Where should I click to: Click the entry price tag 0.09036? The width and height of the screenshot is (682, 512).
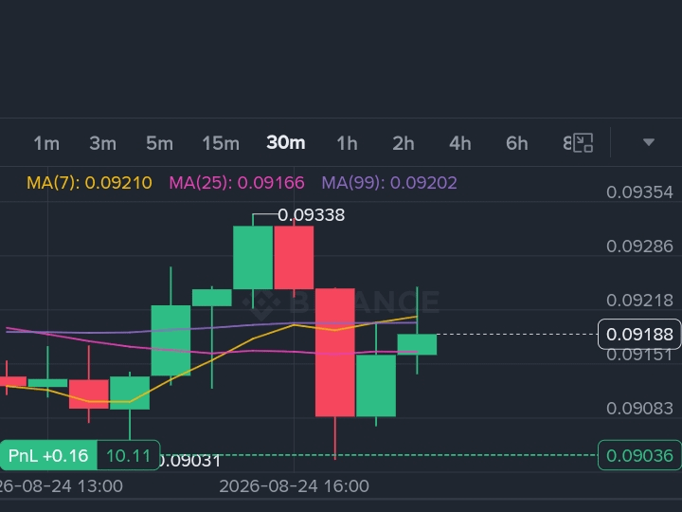coord(639,455)
